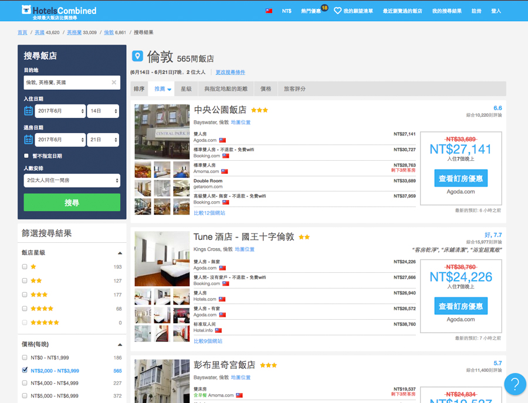Click the 英格蘭 breadcrumb link

tap(74, 33)
